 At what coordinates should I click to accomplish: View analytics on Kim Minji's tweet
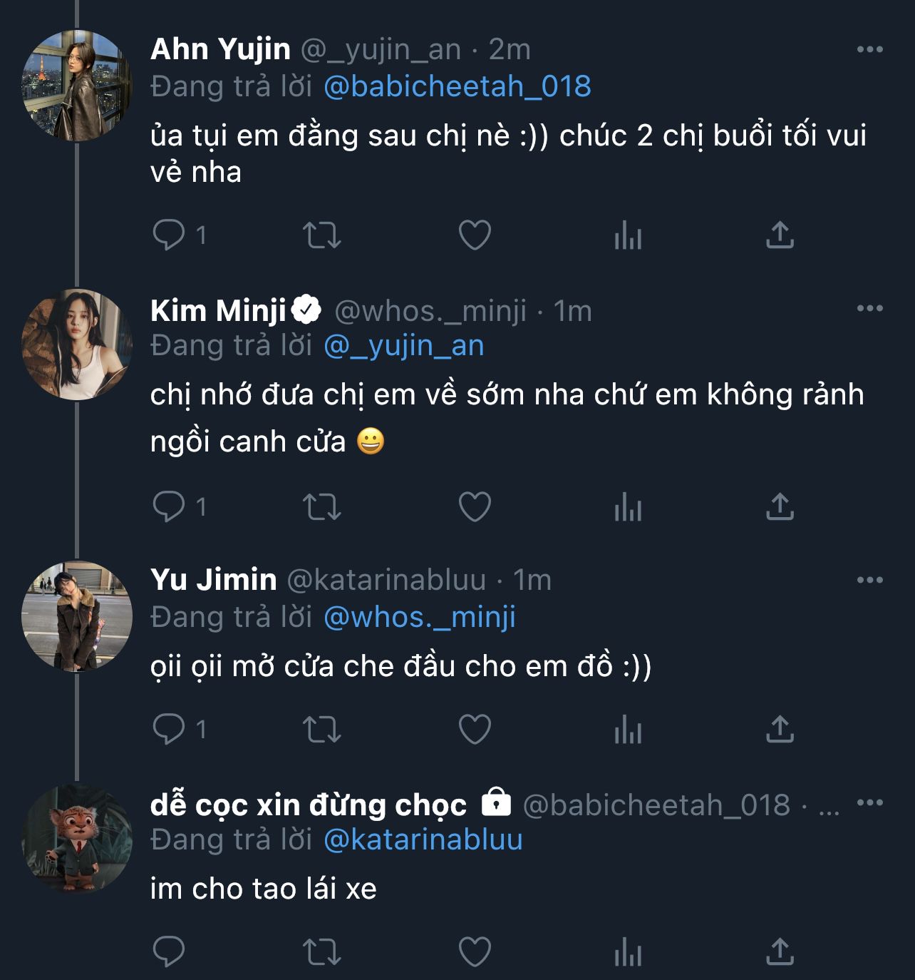point(628,507)
